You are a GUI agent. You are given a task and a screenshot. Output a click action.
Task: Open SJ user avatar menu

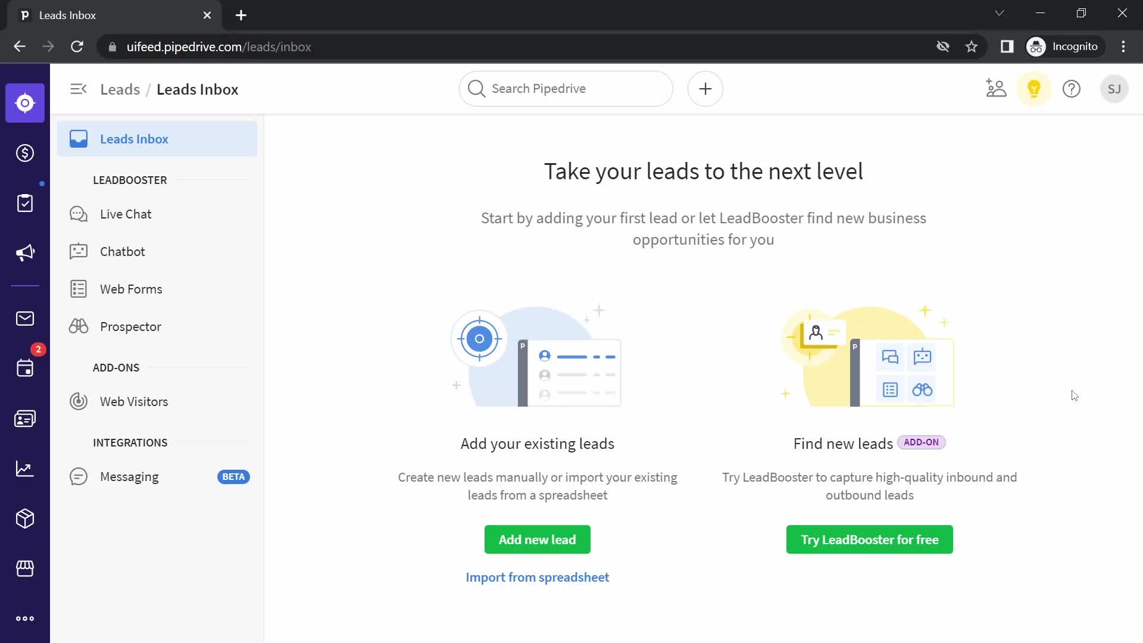pyautogui.click(x=1114, y=89)
